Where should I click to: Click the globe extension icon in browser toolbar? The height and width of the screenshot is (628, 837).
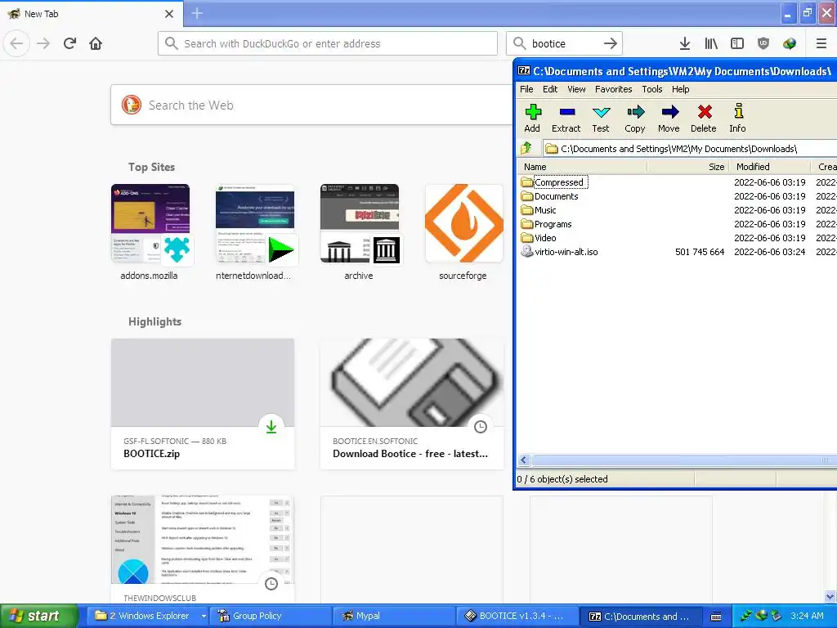click(790, 43)
